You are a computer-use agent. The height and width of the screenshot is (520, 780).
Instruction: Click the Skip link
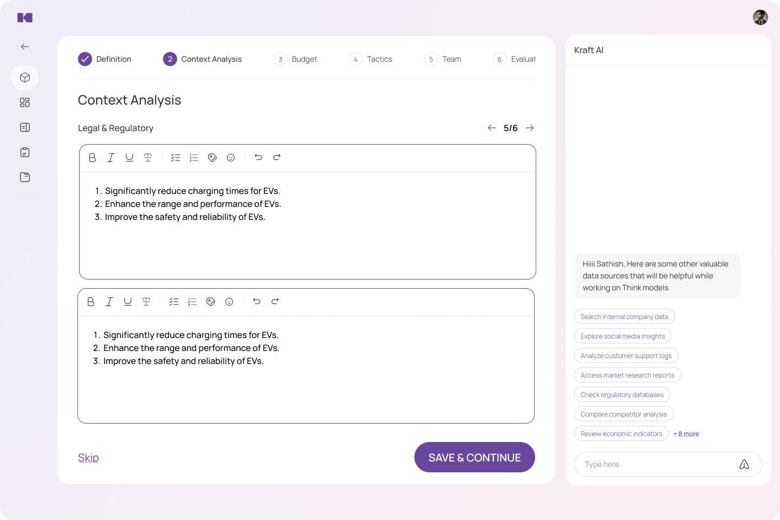pos(88,458)
